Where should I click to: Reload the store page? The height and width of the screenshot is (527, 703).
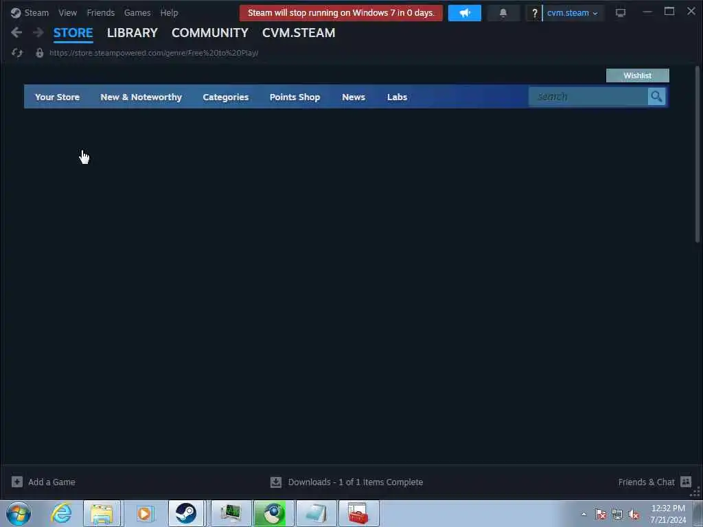(x=17, y=53)
